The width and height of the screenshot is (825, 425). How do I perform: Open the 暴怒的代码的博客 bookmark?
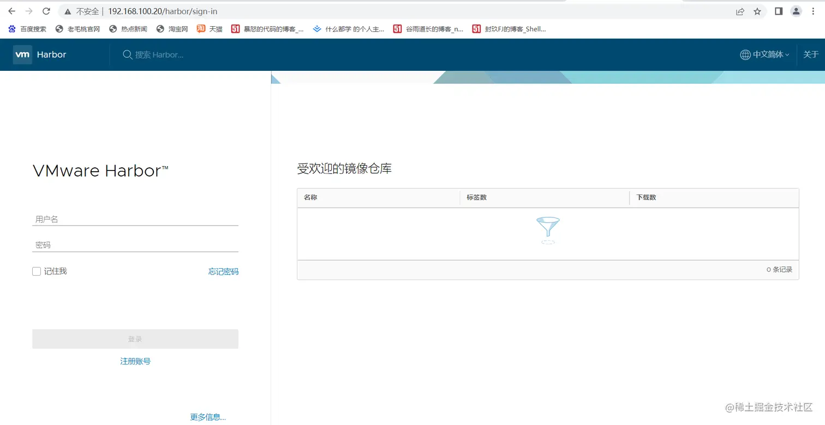coord(267,29)
